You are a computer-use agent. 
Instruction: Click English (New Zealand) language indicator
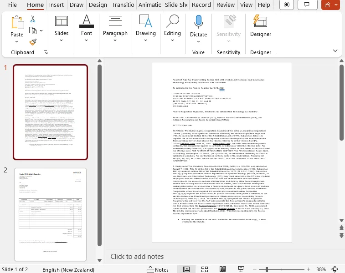click(68, 269)
